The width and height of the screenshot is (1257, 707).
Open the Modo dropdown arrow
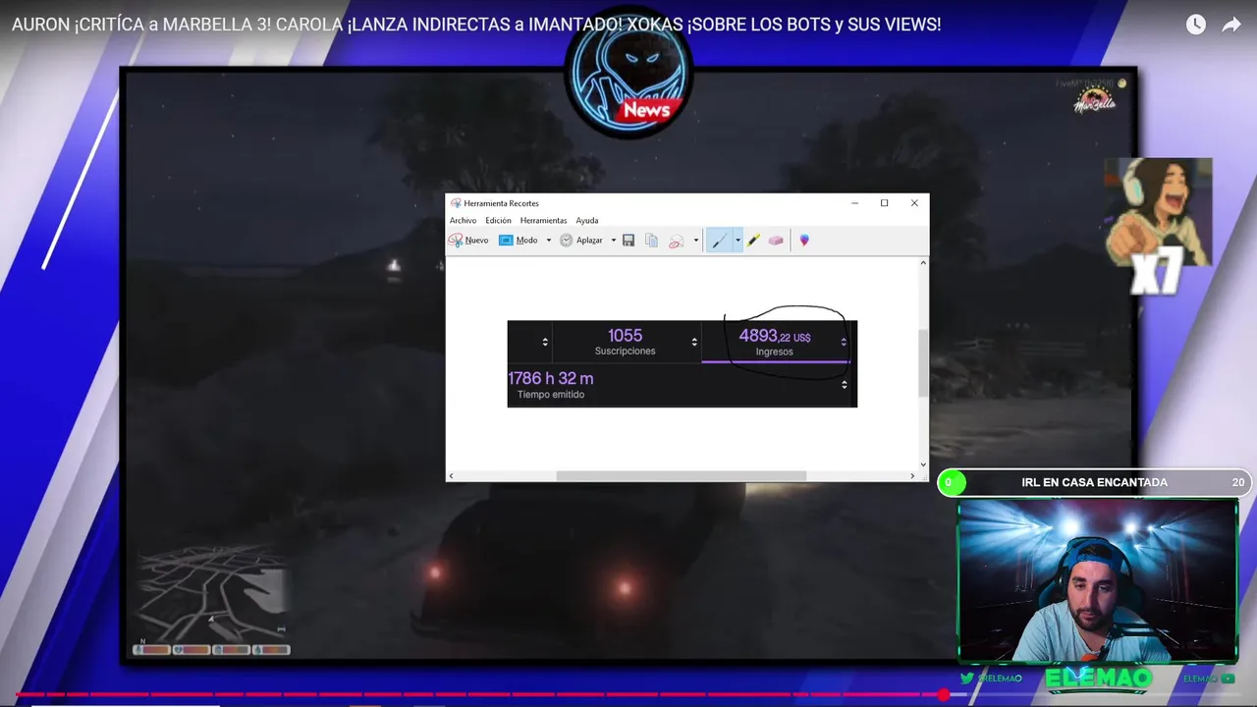(548, 241)
